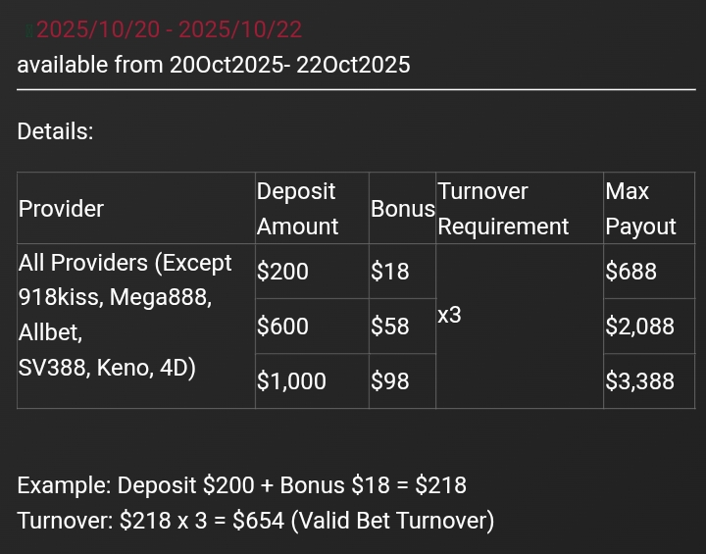Select the $58 bonus cell

coord(390,327)
